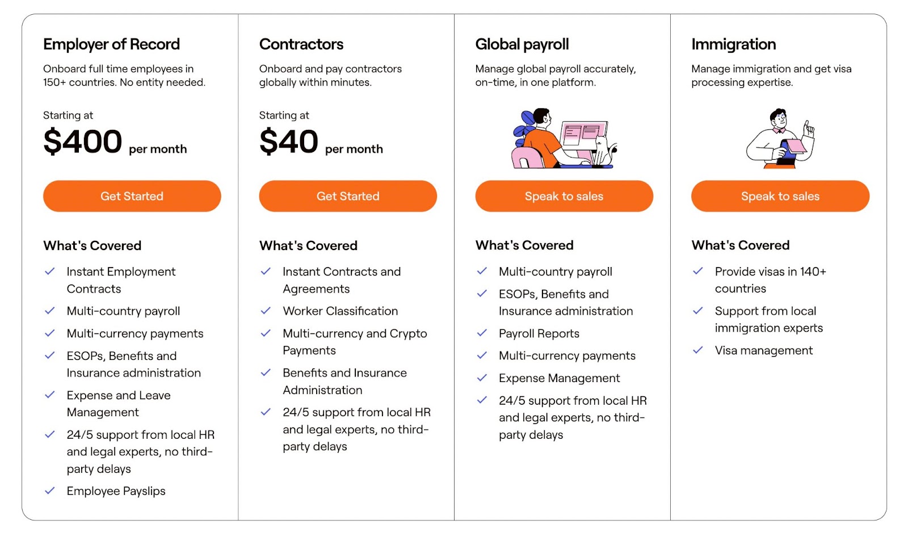Click checkmark beside Instant Employment Contracts
This screenshot has height=534, width=908.
point(50,272)
